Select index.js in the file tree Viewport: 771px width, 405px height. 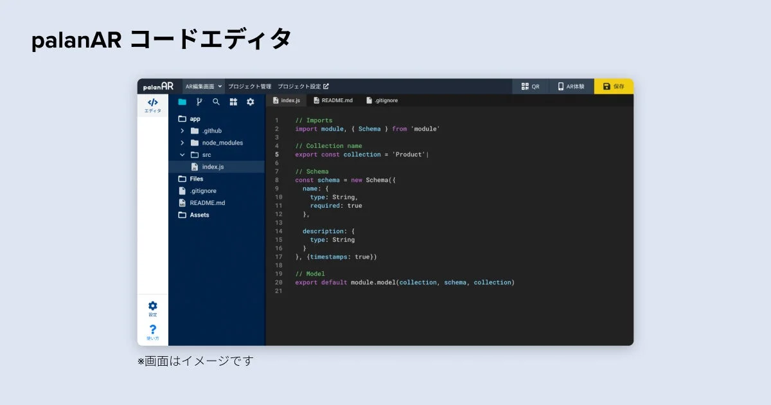[x=212, y=166]
